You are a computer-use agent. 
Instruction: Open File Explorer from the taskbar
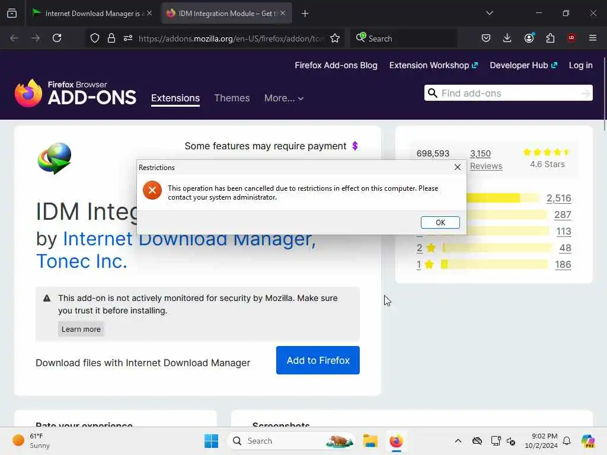coord(370,441)
